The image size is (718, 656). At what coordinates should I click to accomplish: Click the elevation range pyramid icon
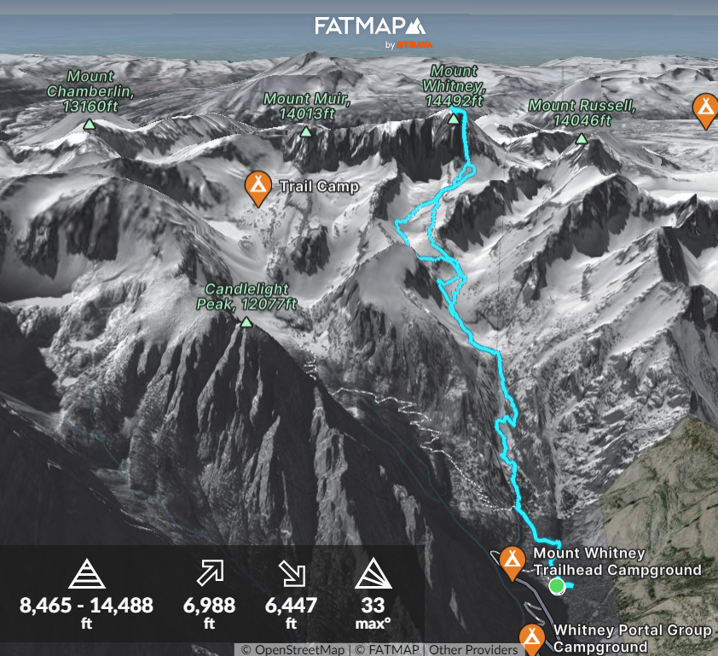[x=86, y=573]
